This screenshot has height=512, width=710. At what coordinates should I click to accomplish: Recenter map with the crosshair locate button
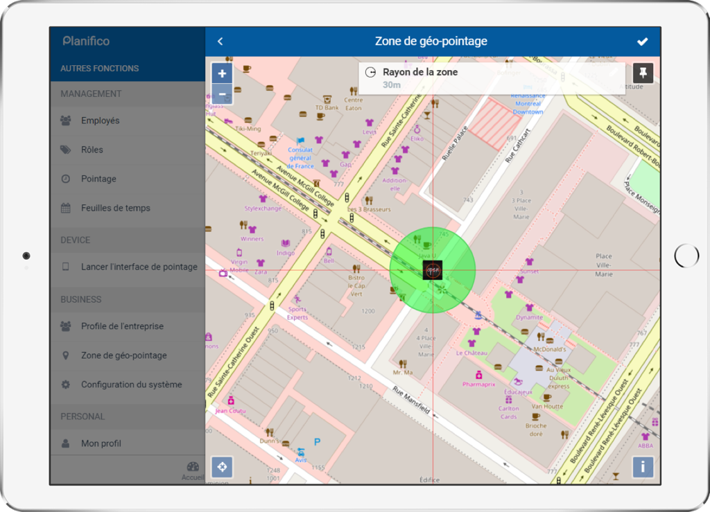[222, 467]
